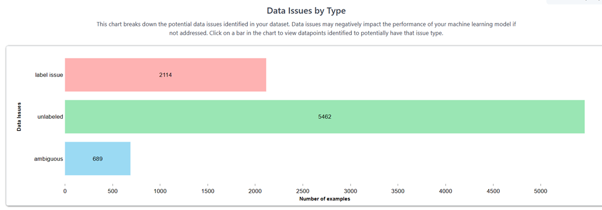This screenshot has height=210, width=602.
Task: Click the 0 tick on x-axis
Action: pos(65,190)
